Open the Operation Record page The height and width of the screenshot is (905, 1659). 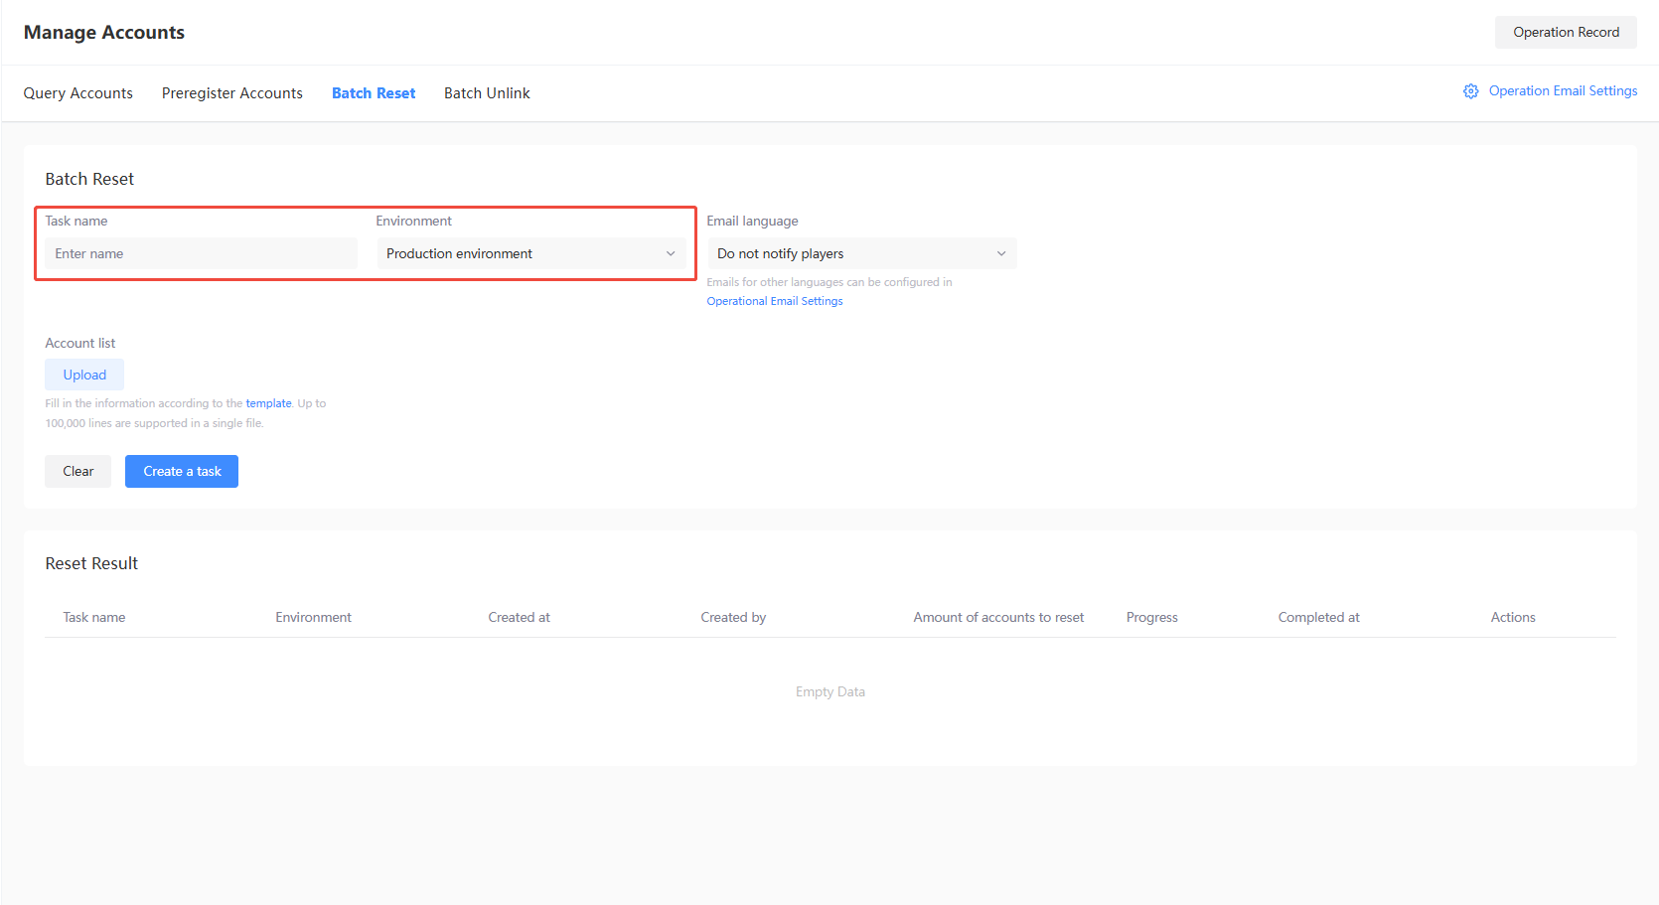(1565, 32)
